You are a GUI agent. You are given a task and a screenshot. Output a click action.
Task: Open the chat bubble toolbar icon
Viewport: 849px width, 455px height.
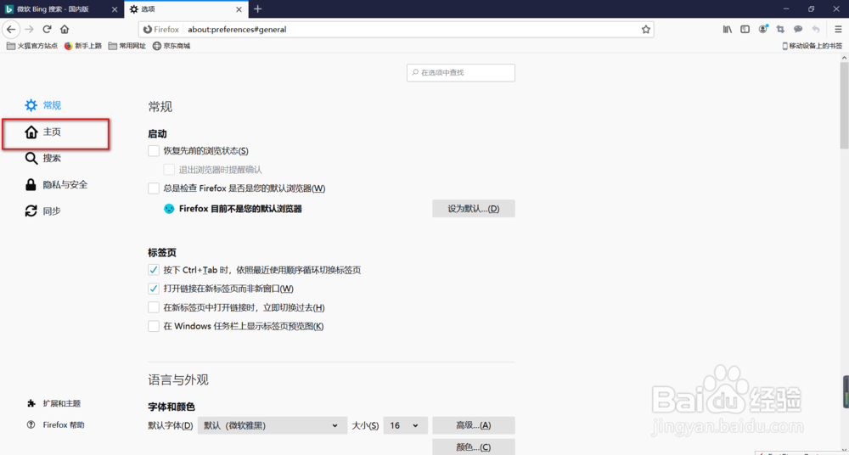[x=797, y=29]
